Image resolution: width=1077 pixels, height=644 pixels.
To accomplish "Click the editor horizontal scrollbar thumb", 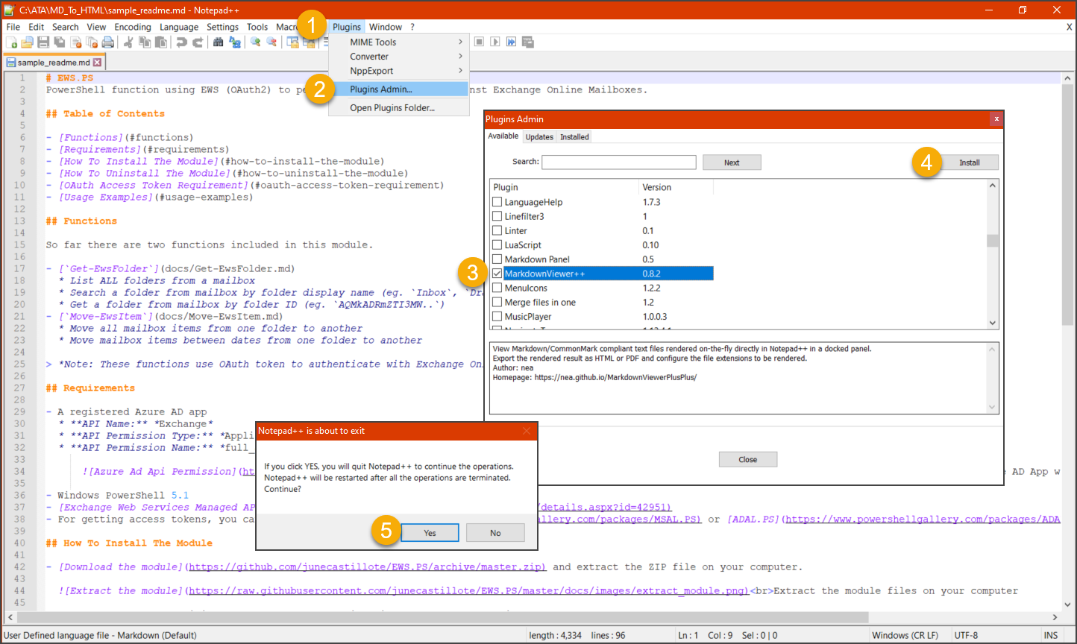I will point(442,617).
